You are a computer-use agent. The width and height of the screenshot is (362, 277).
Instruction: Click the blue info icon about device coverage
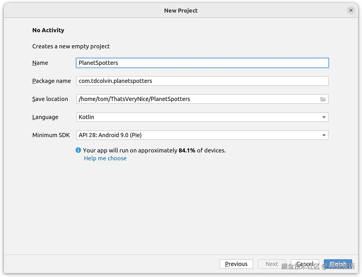[78, 150]
